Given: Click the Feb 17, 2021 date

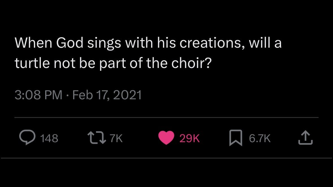Looking at the screenshot, I should click(x=107, y=95).
